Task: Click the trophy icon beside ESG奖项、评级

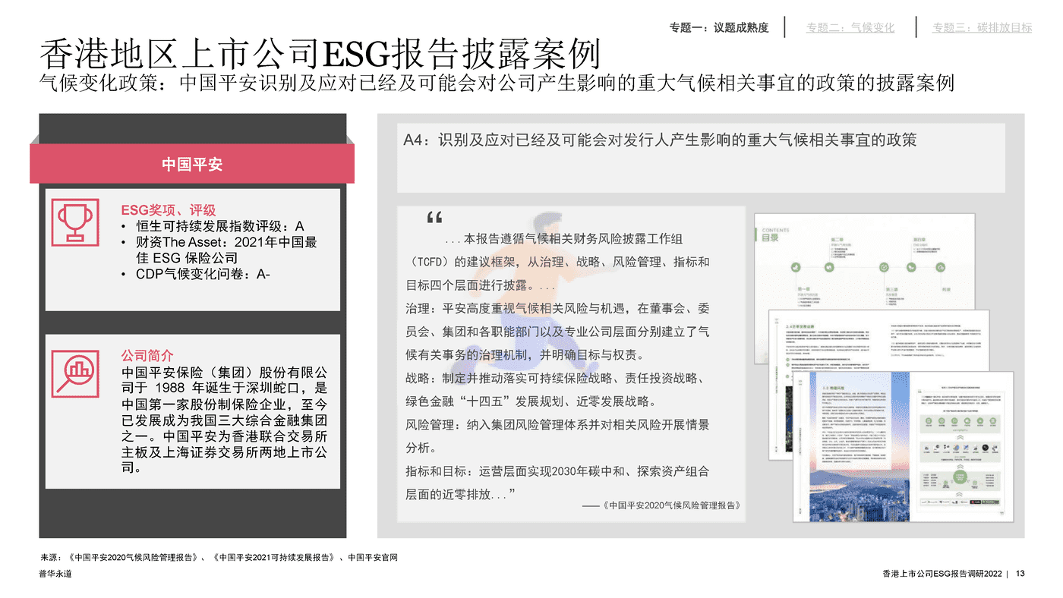Action: pos(75,222)
